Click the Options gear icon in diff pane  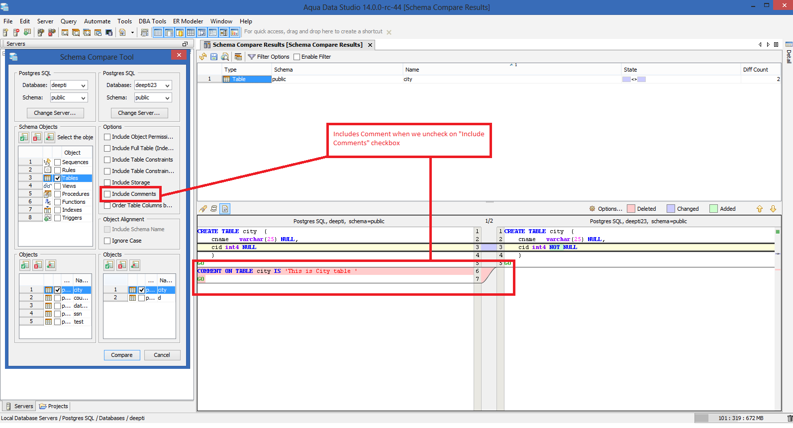pos(593,209)
